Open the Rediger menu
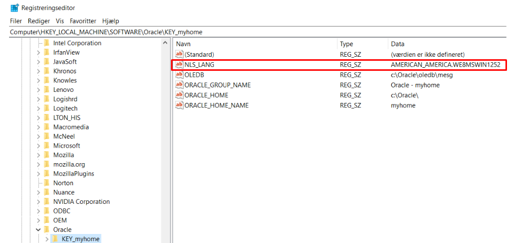510x243 pixels. [x=39, y=21]
